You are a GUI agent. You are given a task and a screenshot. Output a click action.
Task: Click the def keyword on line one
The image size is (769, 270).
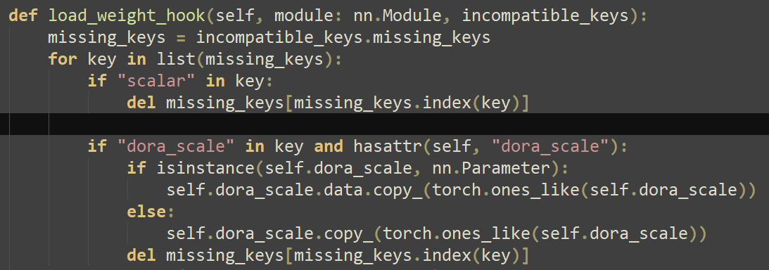[x=23, y=15]
